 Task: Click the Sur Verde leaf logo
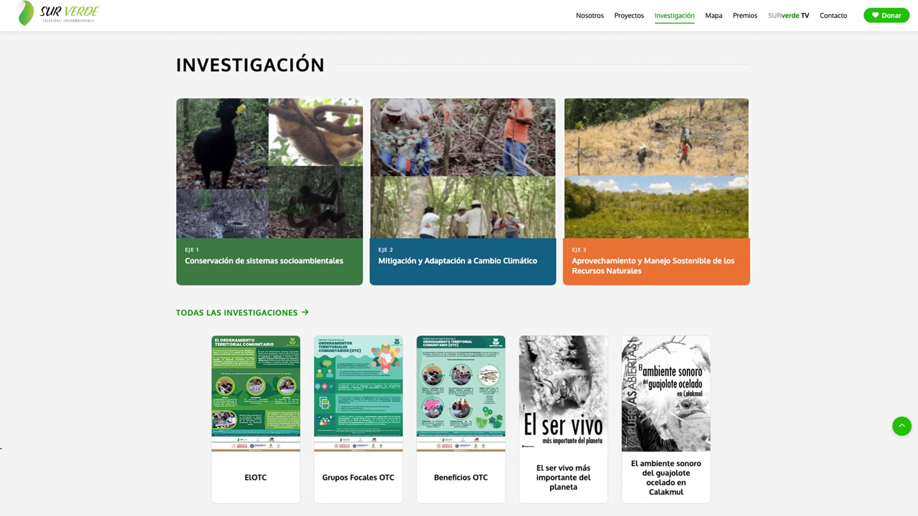point(26,13)
